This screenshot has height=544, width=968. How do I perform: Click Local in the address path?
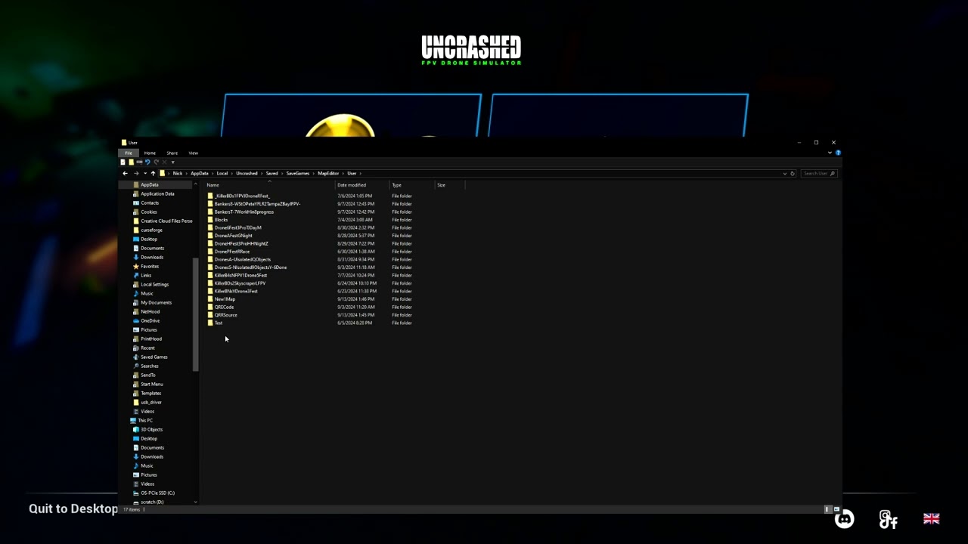222,173
